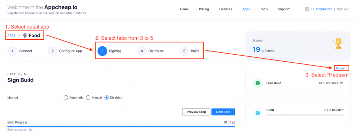Click the Preview Step button
The image size is (356, 134).
pyautogui.click(x=196, y=112)
